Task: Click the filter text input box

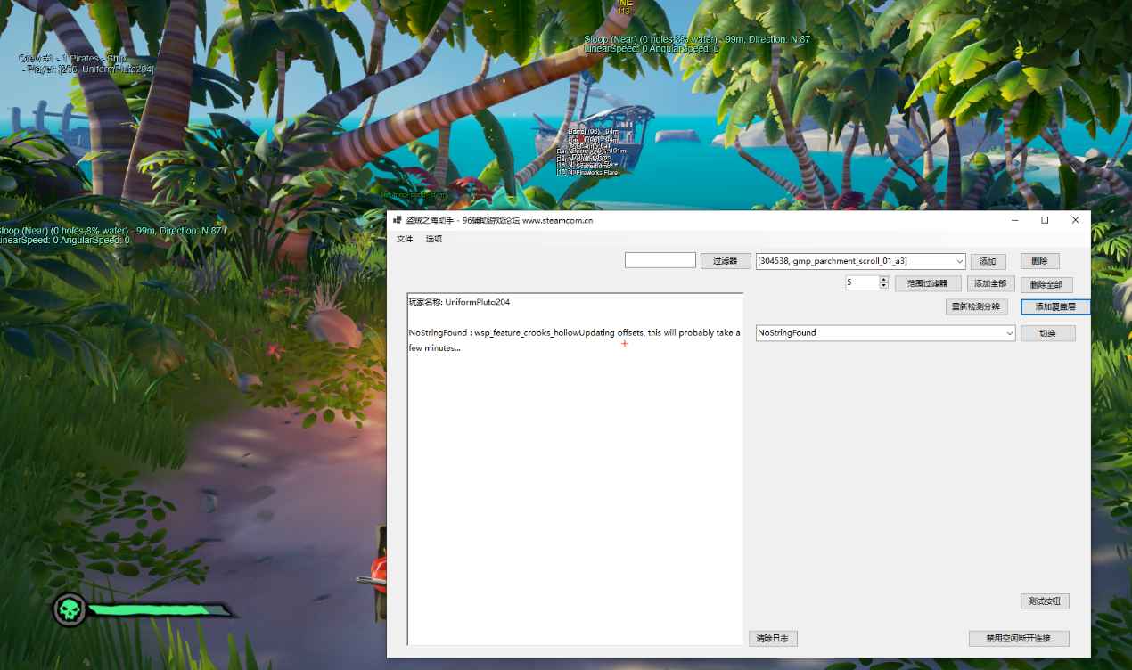Action: click(x=660, y=260)
